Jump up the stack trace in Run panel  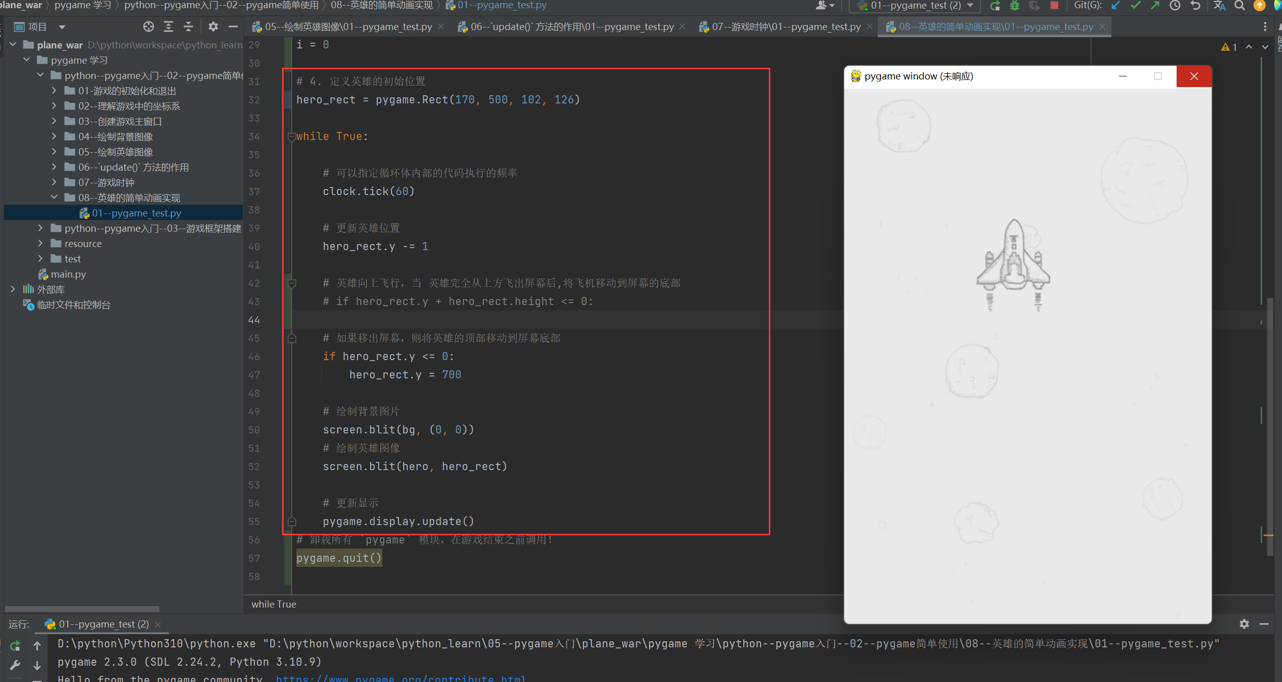(37, 646)
